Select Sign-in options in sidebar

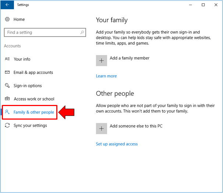28,85
